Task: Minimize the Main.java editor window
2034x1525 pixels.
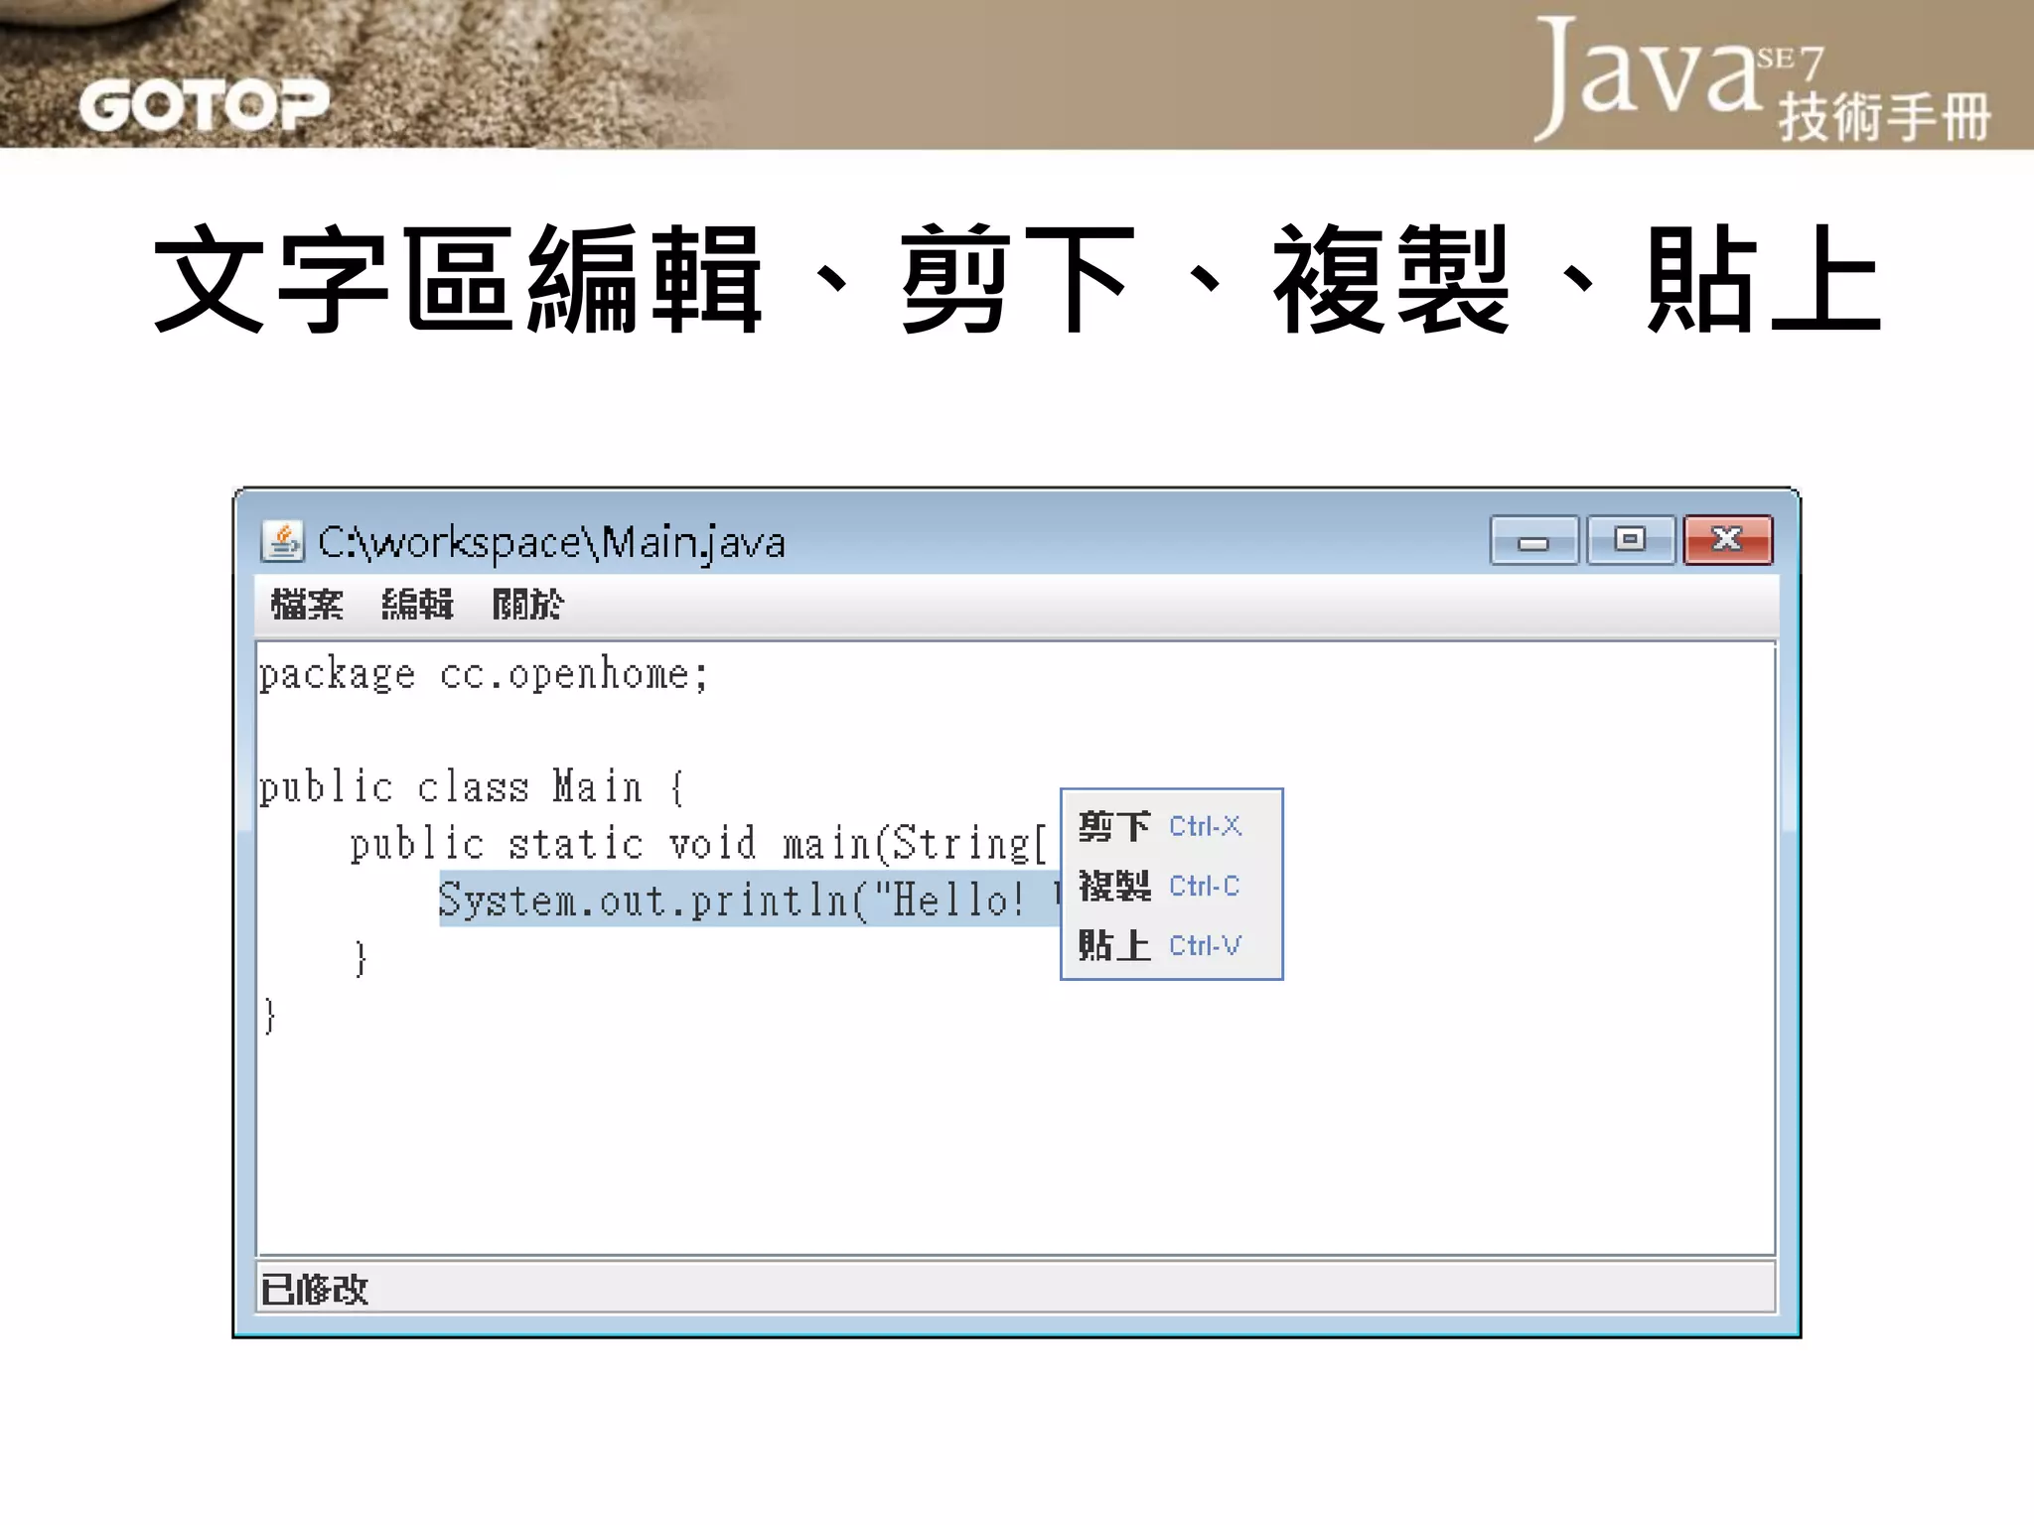Action: (1533, 541)
